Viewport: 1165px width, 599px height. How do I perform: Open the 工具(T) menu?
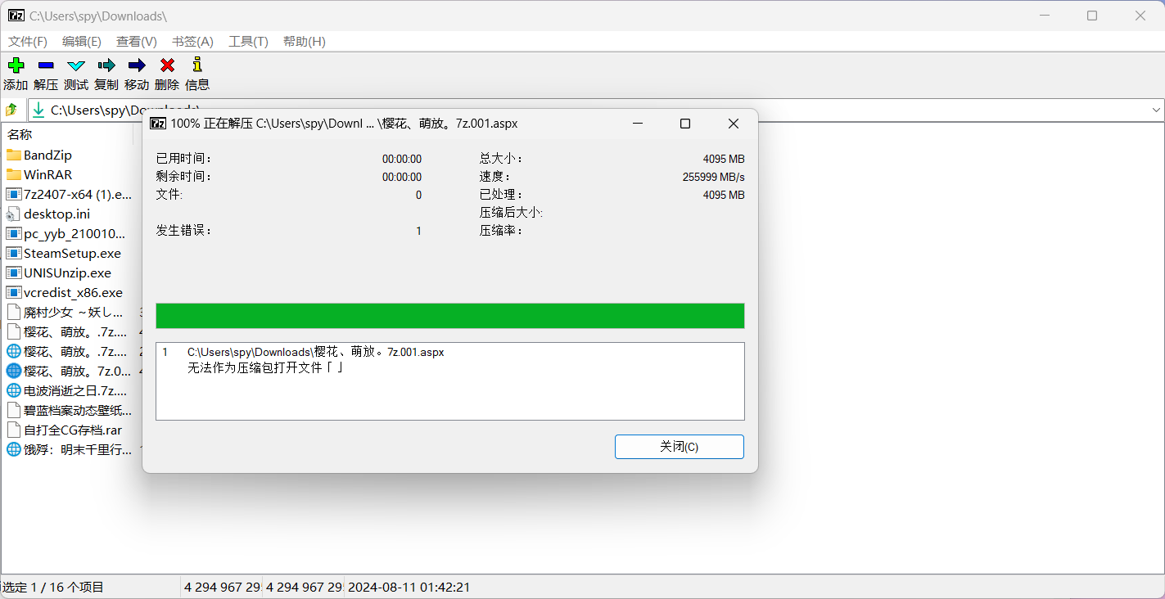click(248, 42)
